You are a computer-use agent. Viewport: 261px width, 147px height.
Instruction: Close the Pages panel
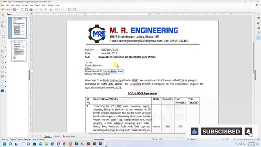[x=27, y=14]
